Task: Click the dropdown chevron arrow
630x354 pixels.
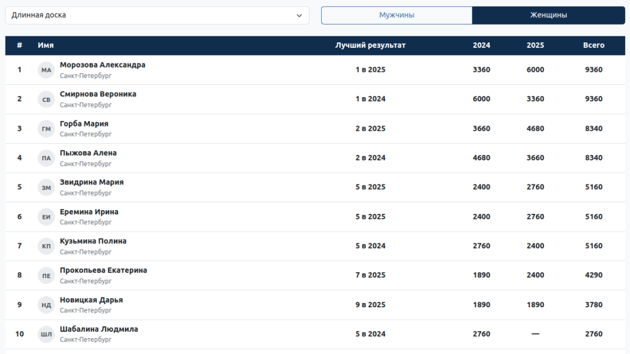Action: tap(300, 15)
